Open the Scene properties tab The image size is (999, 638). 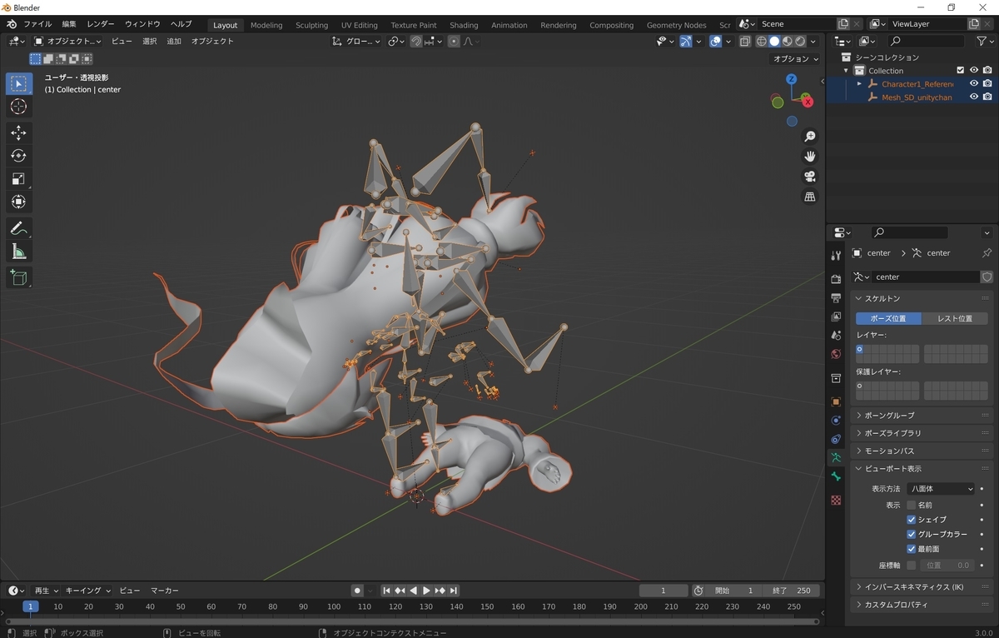(x=836, y=336)
